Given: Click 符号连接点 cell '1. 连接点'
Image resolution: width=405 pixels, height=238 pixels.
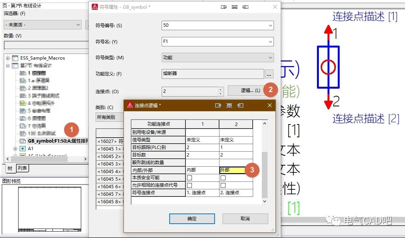Looking at the screenshot, I should [202, 193].
